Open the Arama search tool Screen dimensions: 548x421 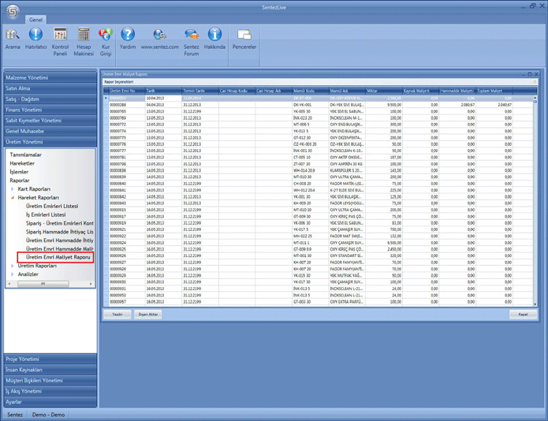(x=13, y=39)
